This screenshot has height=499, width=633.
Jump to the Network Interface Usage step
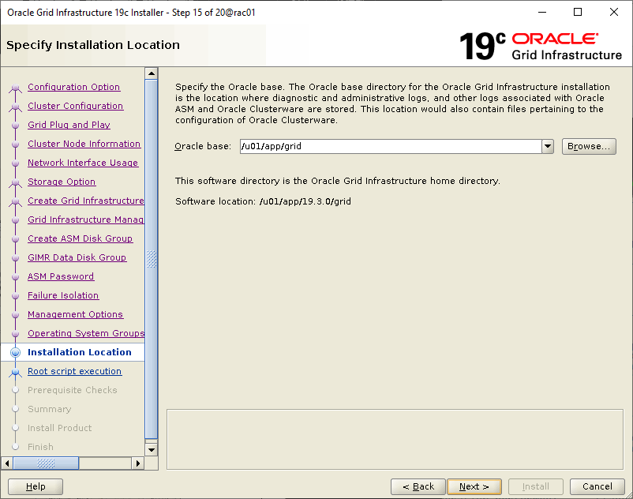click(83, 163)
